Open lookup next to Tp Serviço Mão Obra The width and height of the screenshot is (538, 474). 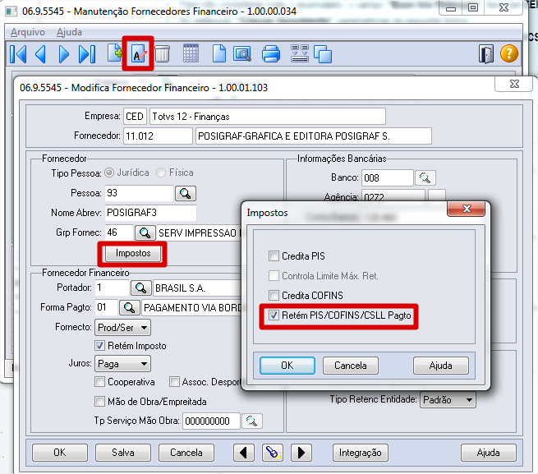tap(252, 421)
